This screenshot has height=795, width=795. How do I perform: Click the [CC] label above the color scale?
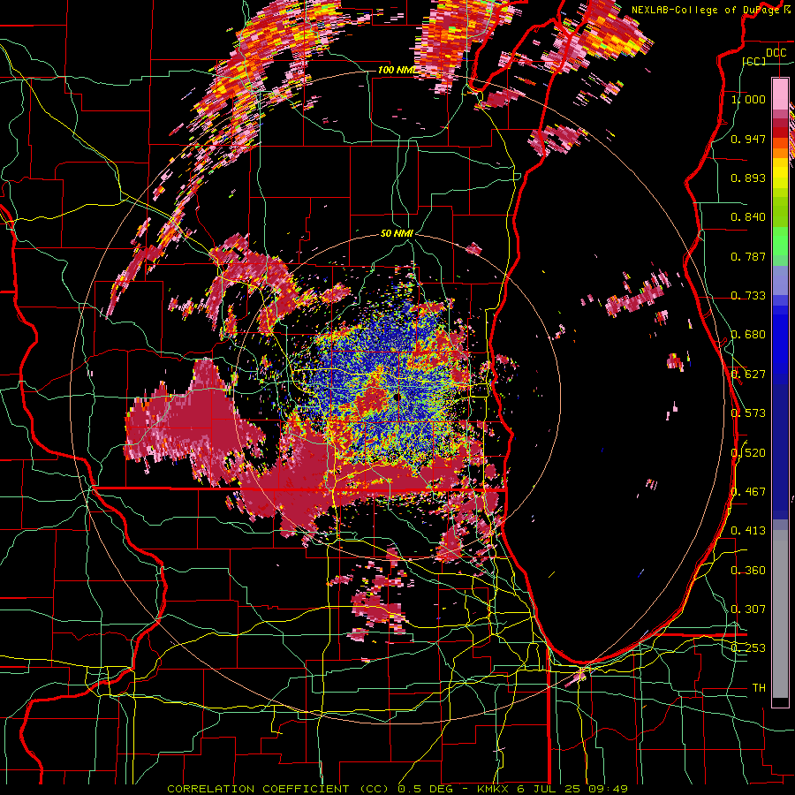(x=754, y=61)
